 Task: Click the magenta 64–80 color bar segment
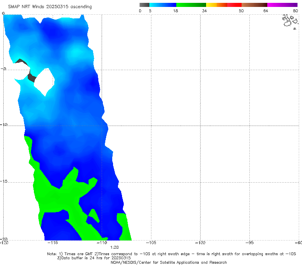282,5
